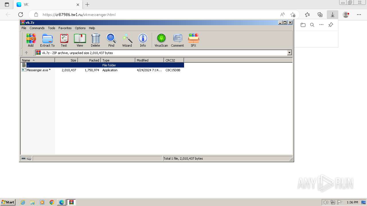Expand the archive path dropdown
The width and height of the screenshot is (367, 206).
click(x=289, y=53)
